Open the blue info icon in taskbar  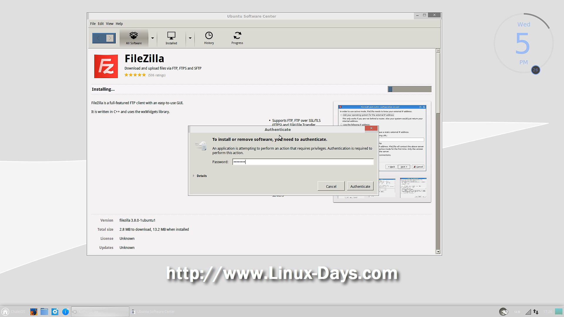[66, 312]
